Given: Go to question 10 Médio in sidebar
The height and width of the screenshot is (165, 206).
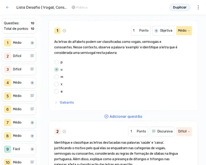Looking at the screenshot, I should click(x=19, y=161).
